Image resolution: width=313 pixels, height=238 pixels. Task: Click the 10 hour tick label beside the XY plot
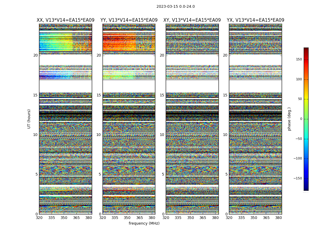162,135
